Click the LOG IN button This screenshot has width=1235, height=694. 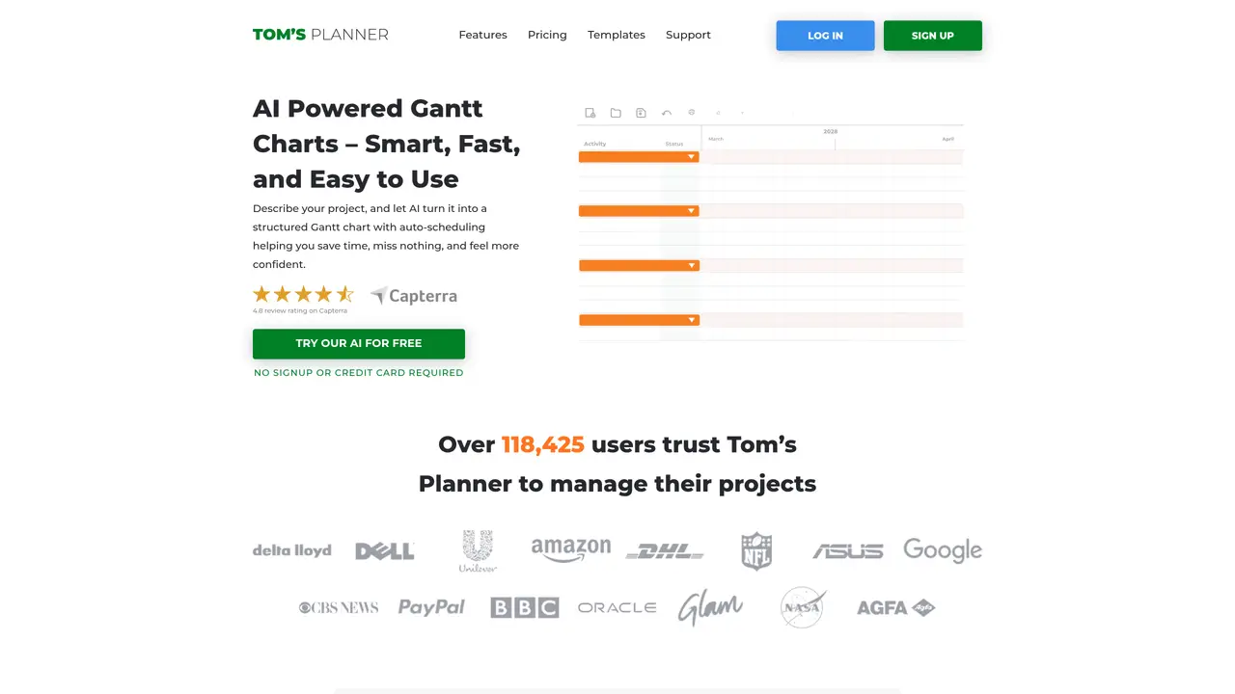pyautogui.click(x=825, y=36)
